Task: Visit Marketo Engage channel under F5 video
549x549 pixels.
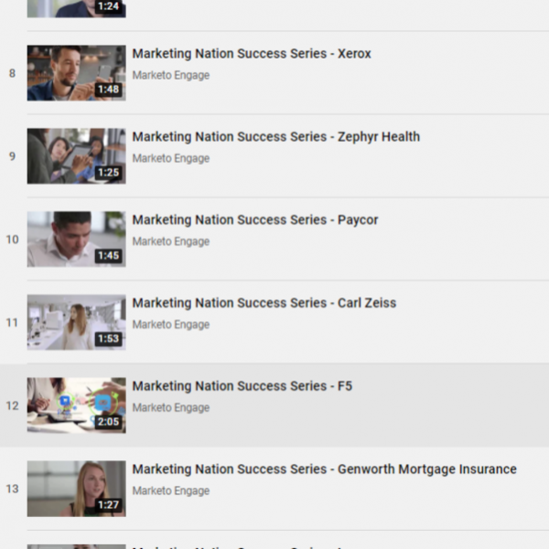Action: click(x=171, y=407)
